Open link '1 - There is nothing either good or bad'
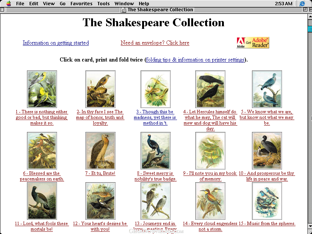 click(x=42, y=117)
